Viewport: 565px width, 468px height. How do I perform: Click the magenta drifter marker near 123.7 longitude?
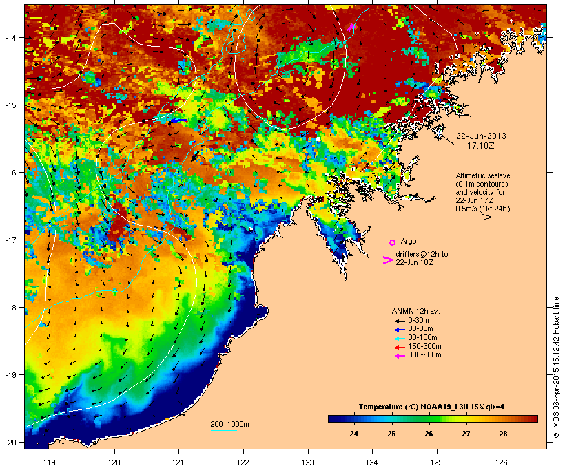351,28
